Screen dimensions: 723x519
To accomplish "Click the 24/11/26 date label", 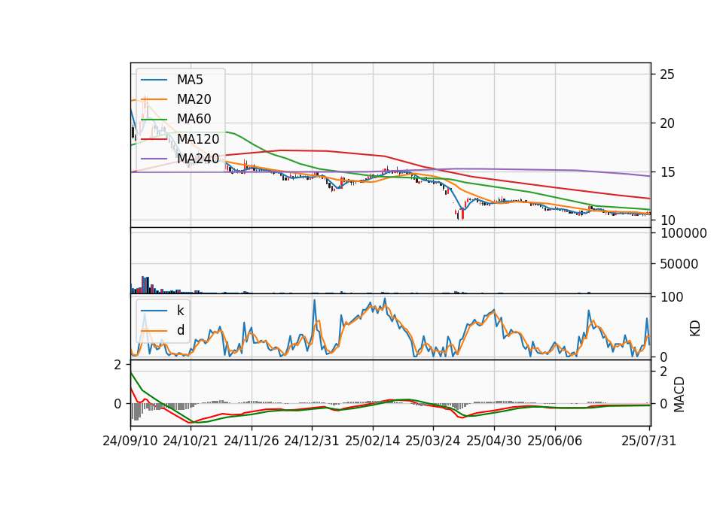I will (x=252, y=441).
